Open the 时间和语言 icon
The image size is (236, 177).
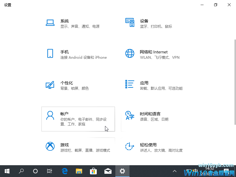pos(130,116)
